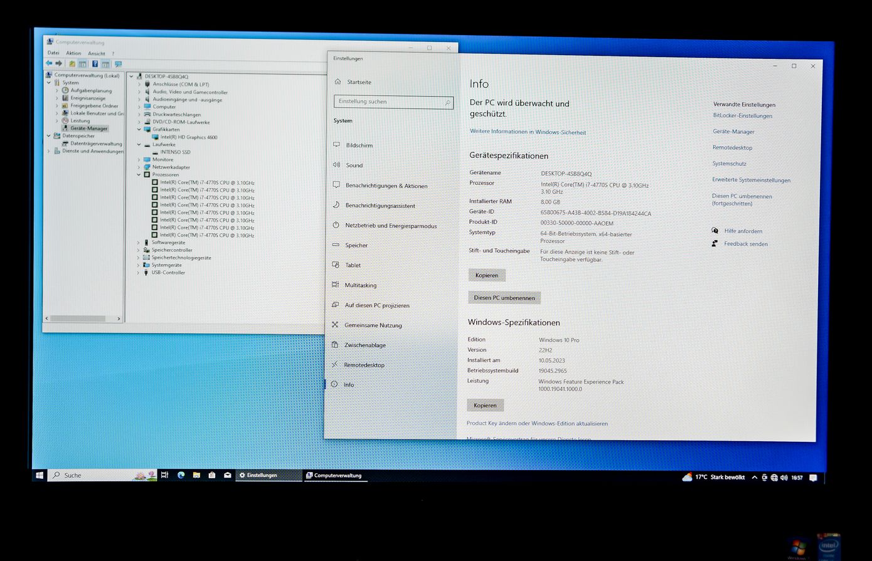
Task: Open the notification center icon
Action: (813, 478)
